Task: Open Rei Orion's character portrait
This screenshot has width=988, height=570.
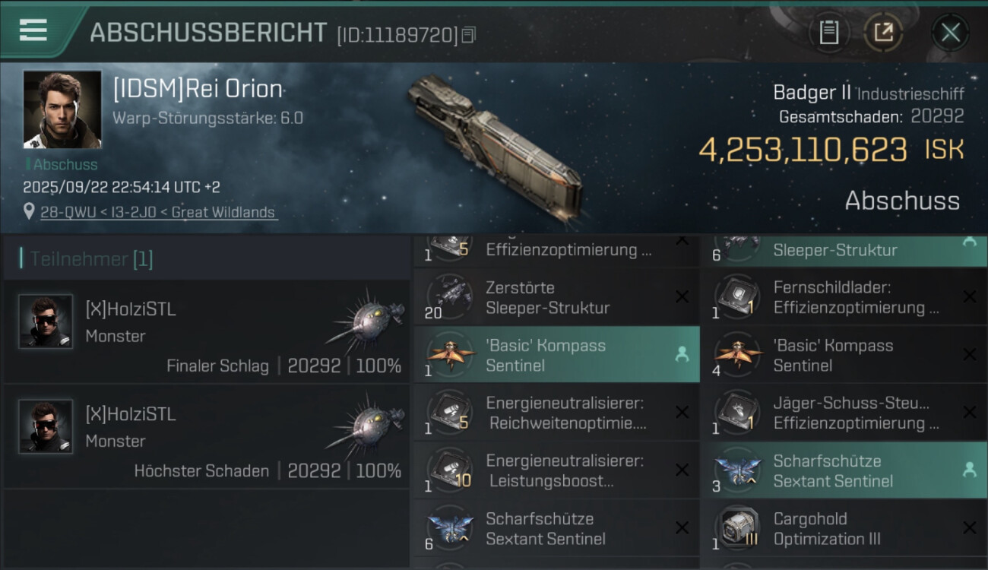Action: pos(62,109)
